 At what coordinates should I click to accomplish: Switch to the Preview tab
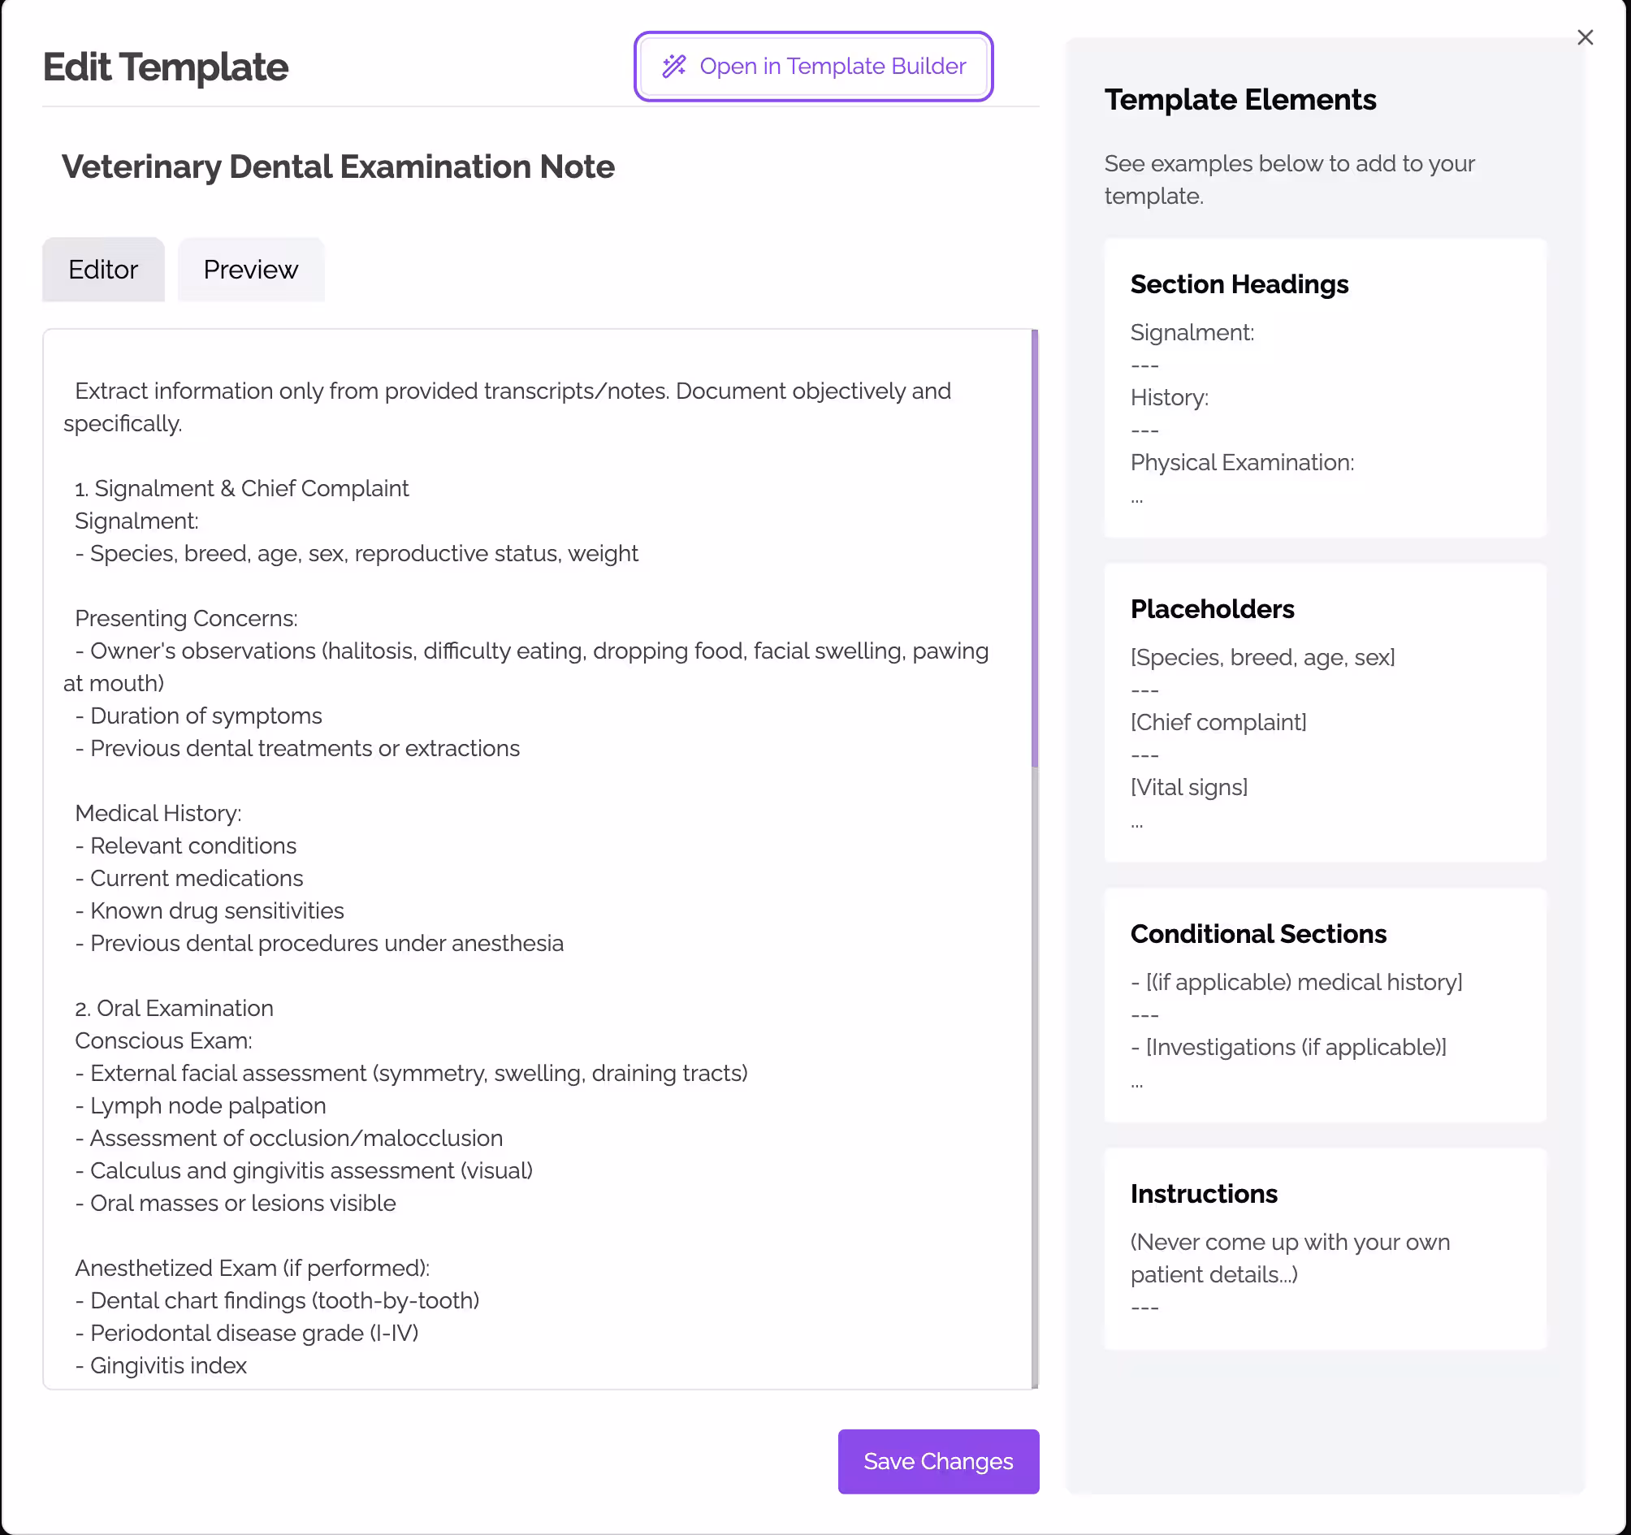tap(251, 270)
